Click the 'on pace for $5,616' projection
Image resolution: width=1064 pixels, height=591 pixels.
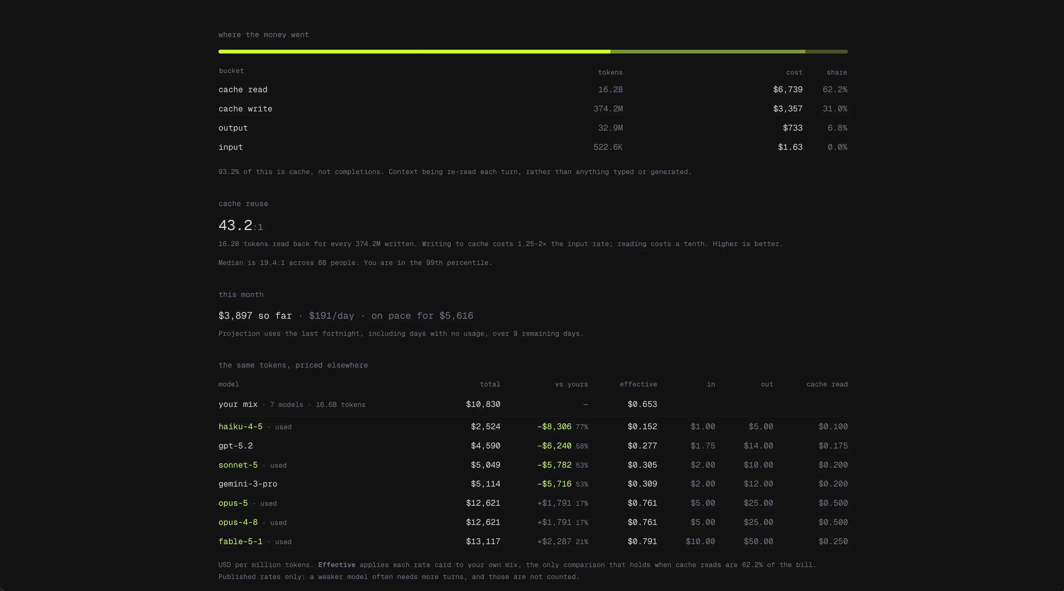tap(422, 316)
